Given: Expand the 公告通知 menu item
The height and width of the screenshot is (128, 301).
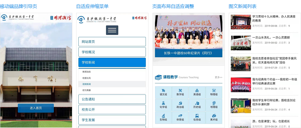Looking at the screenshot, I should [x=112, y=99].
